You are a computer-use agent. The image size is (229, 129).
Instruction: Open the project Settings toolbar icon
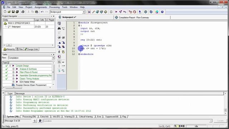89,12
